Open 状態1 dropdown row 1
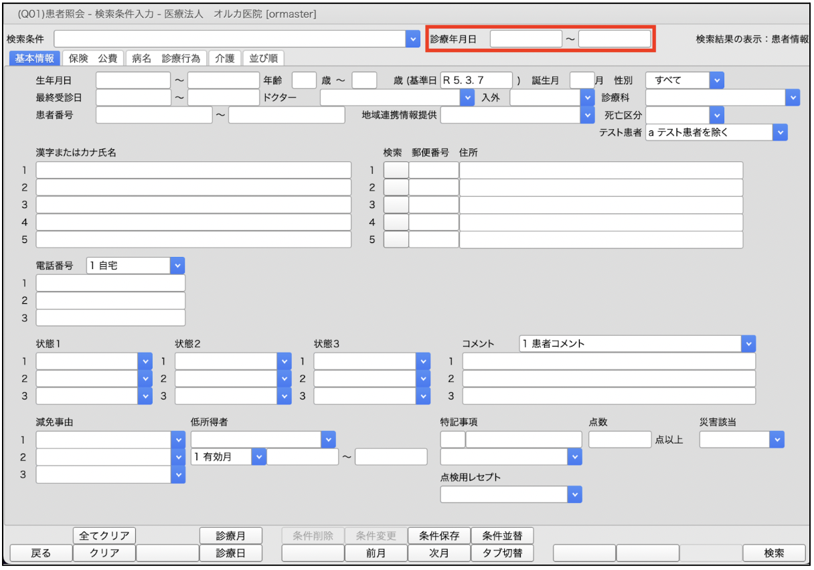Screen dimensions: 814x570 [145, 361]
